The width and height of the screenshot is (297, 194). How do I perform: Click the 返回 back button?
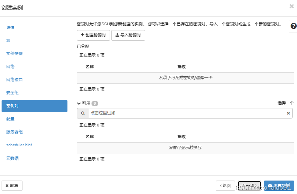tap(225, 186)
